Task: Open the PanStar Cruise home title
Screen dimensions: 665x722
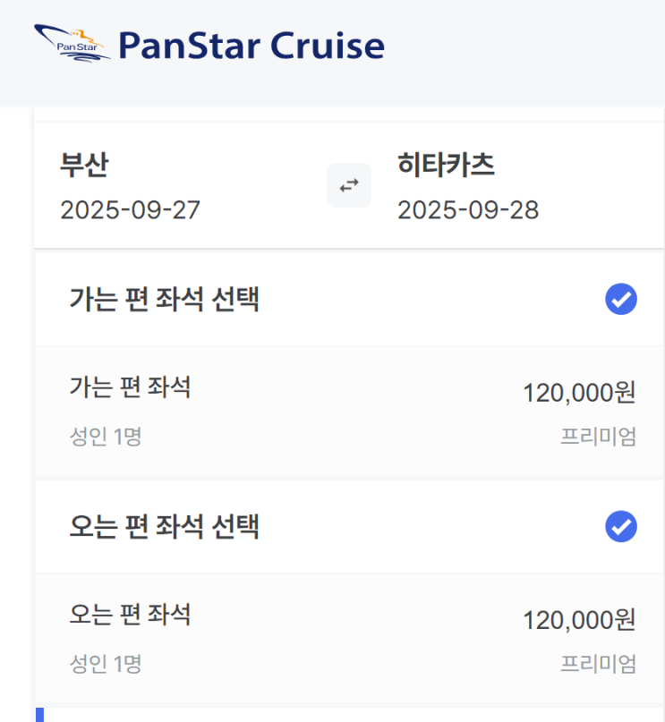Action: point(251,45)
